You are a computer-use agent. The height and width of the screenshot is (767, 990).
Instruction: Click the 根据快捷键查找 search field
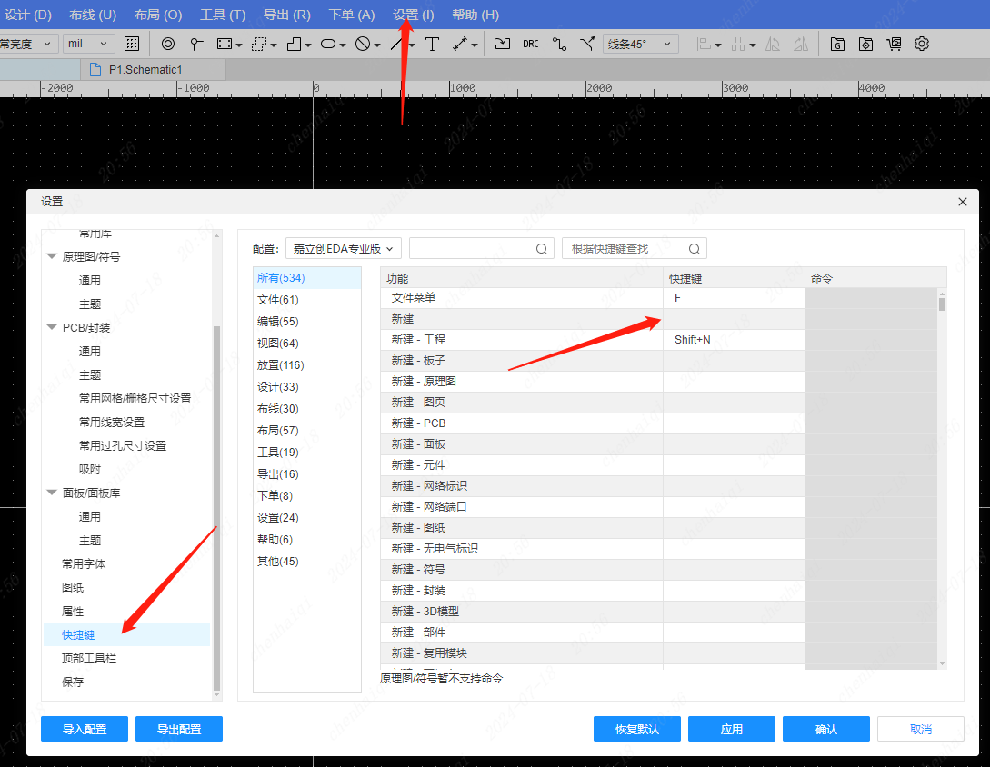pyautogui.click(x=625, y=249)
